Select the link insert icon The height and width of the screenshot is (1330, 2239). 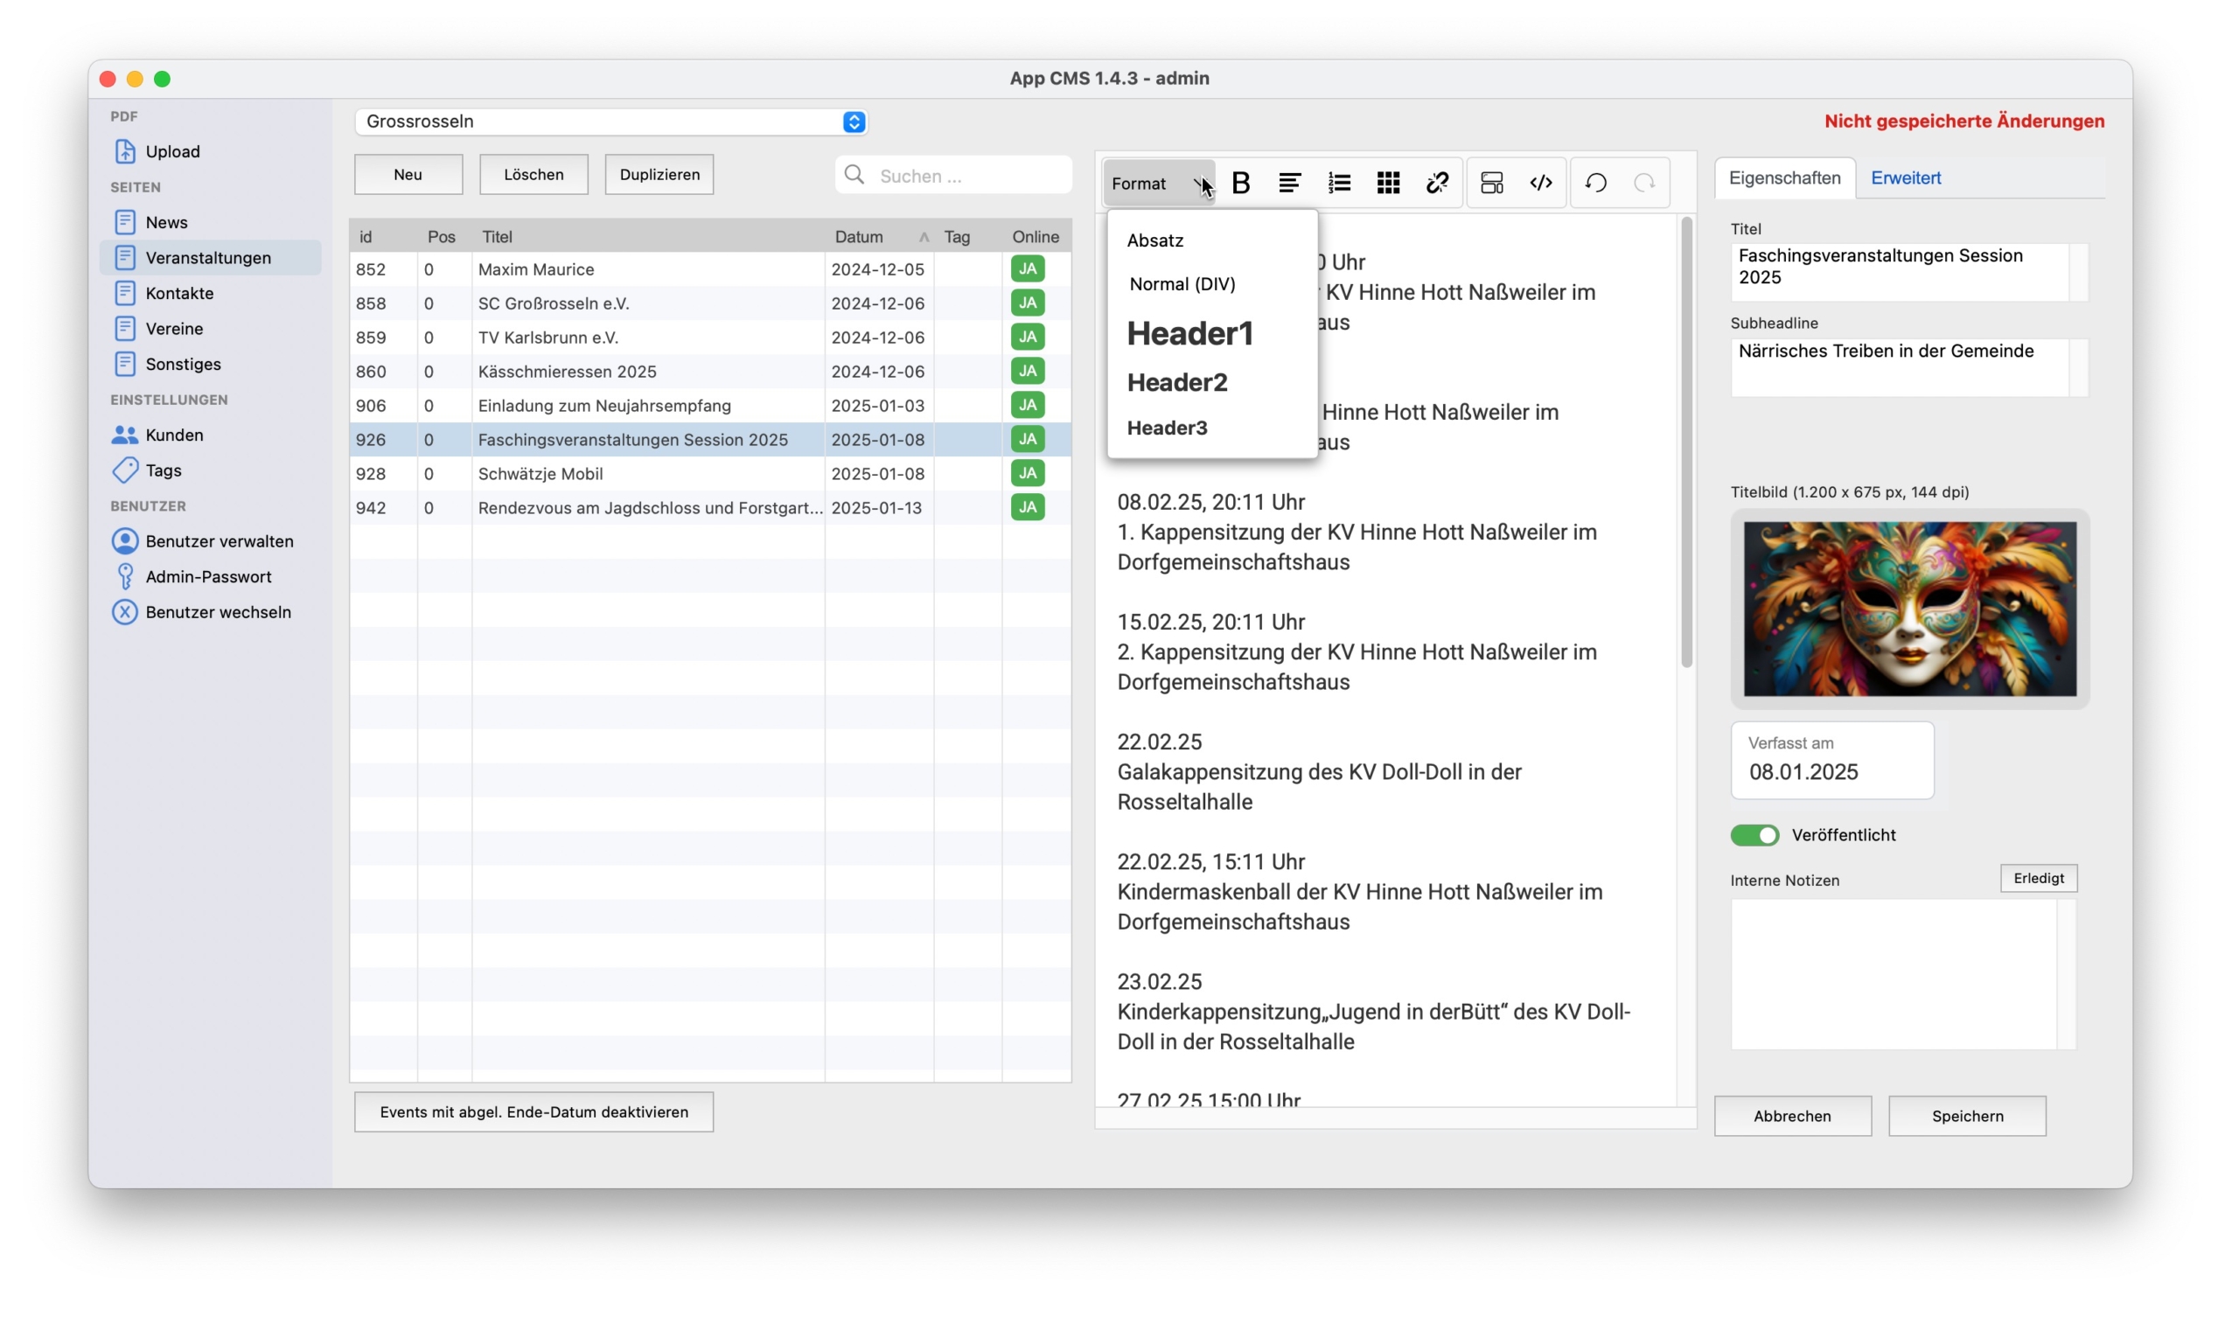coord(1434,182)
